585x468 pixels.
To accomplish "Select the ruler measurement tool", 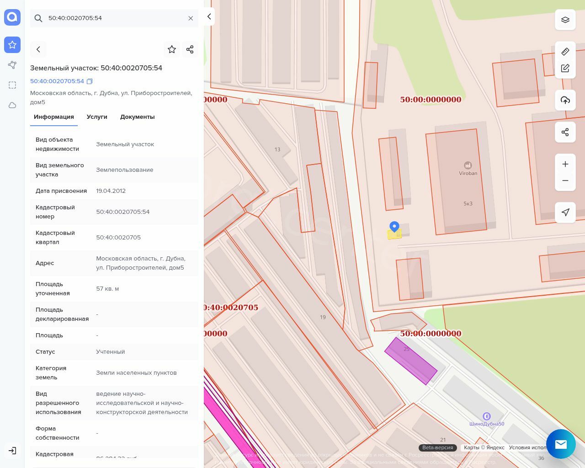I will click(565, 52).
